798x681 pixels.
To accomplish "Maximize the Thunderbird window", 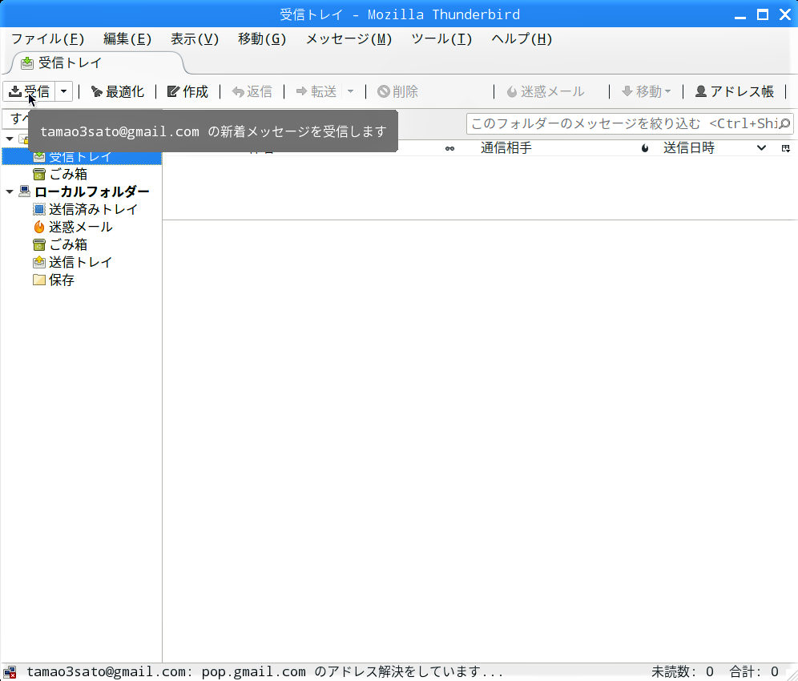I will pos(763,14).
